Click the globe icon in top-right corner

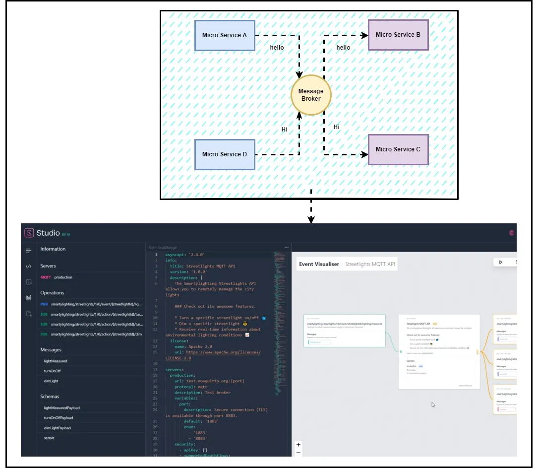[512, 233]
